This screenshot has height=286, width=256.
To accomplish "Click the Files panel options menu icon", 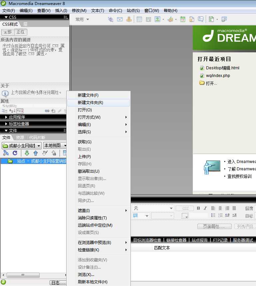I will point(65,130).
